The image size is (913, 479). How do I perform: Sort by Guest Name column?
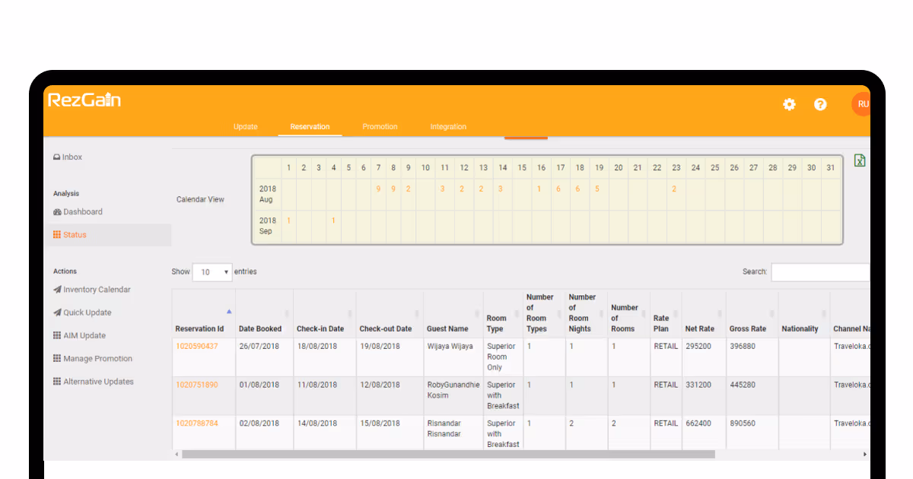(453, 313)
